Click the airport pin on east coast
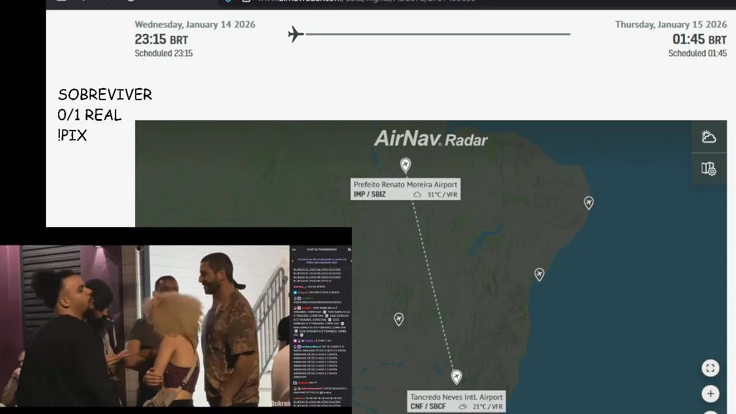This screenshot has height=414, width=736. (x=539, y=275)
